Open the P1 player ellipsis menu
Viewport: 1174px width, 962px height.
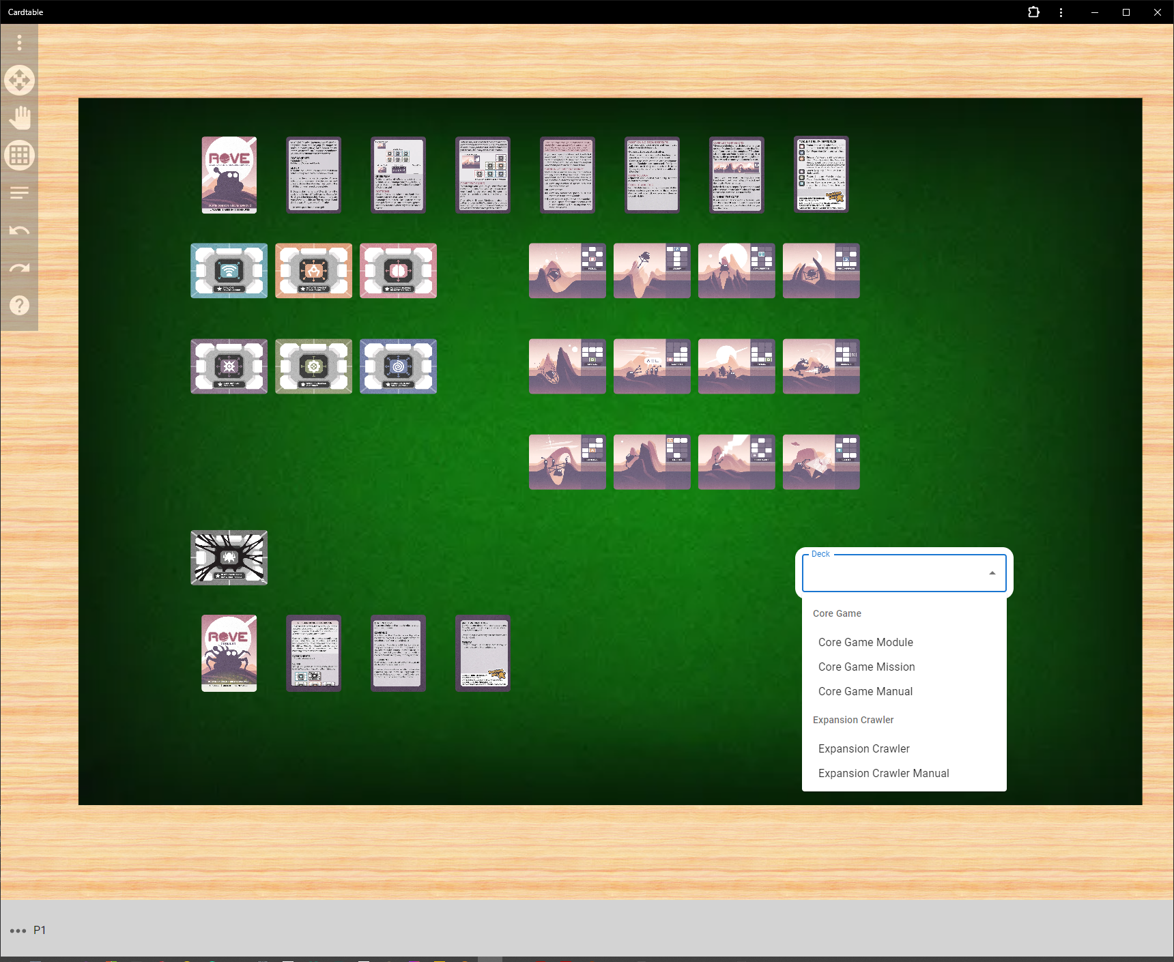tap(18, 931)
